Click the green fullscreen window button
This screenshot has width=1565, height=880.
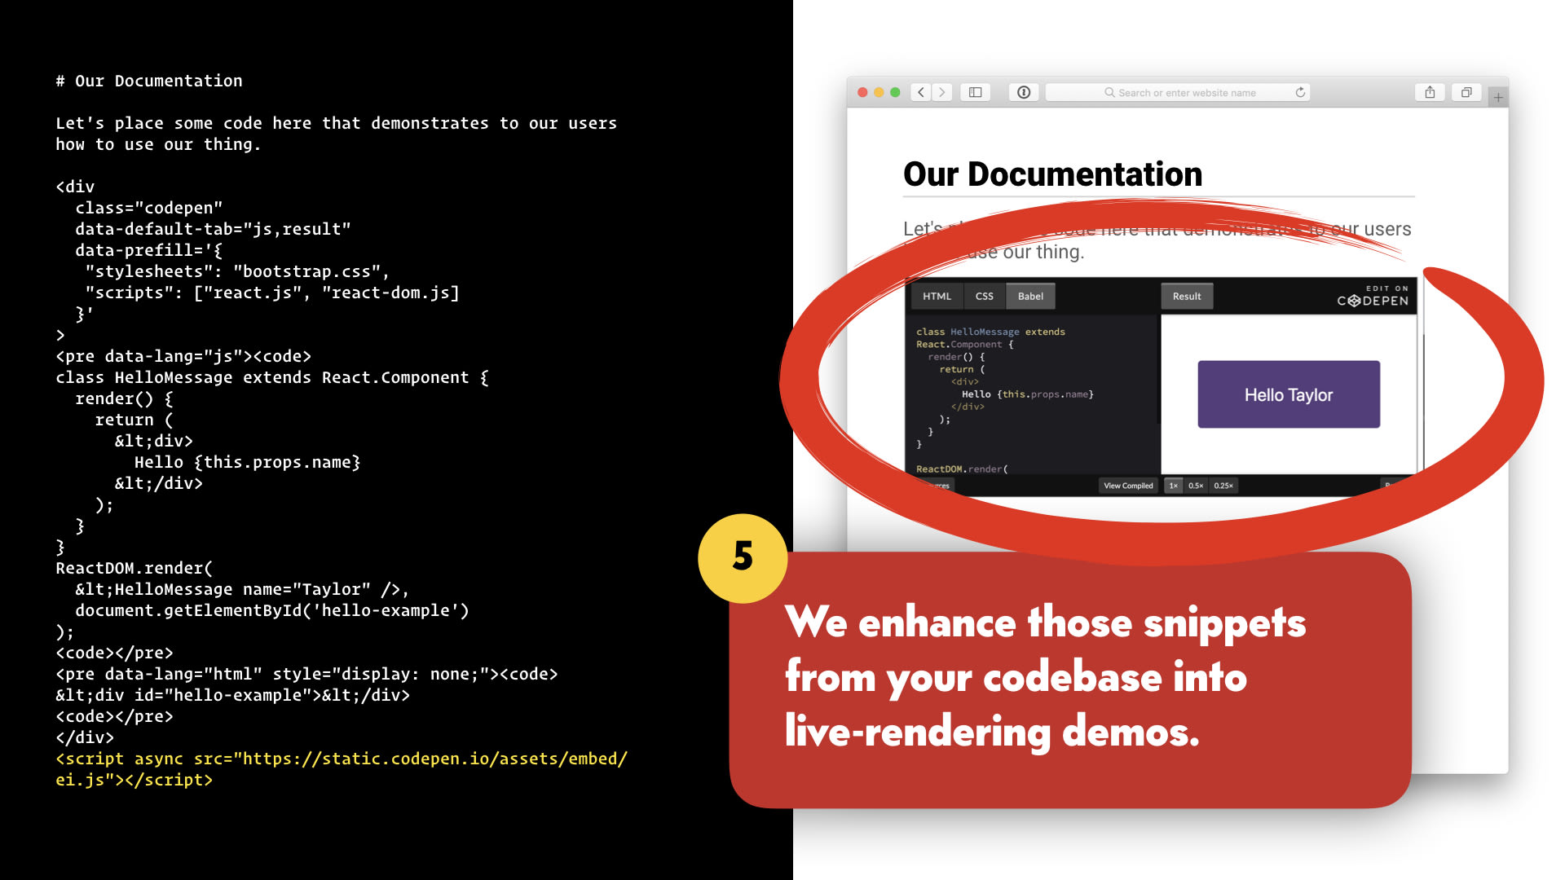tap(895, 92)
